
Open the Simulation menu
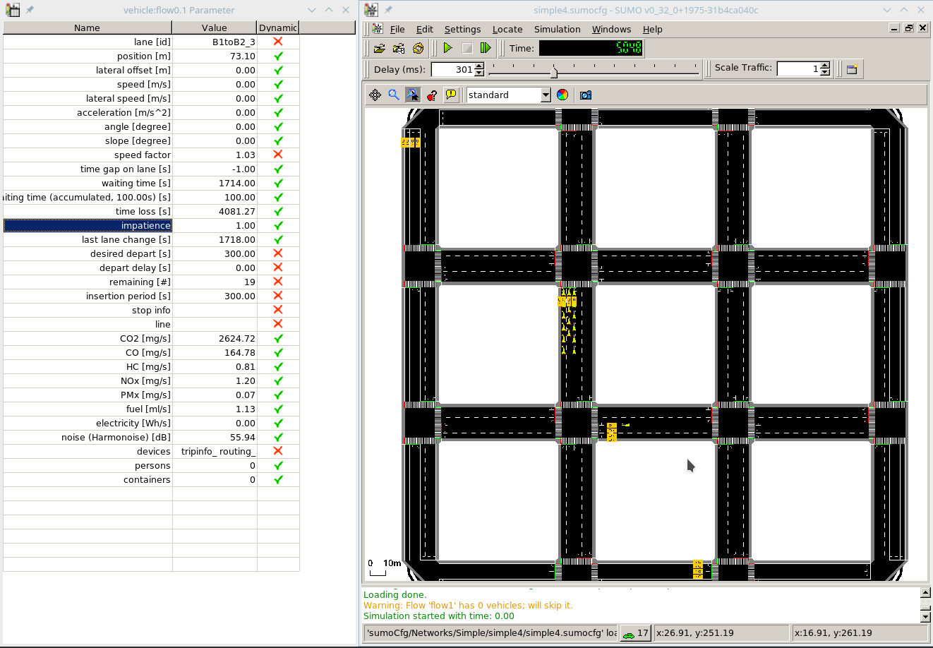tap(557, 29)
